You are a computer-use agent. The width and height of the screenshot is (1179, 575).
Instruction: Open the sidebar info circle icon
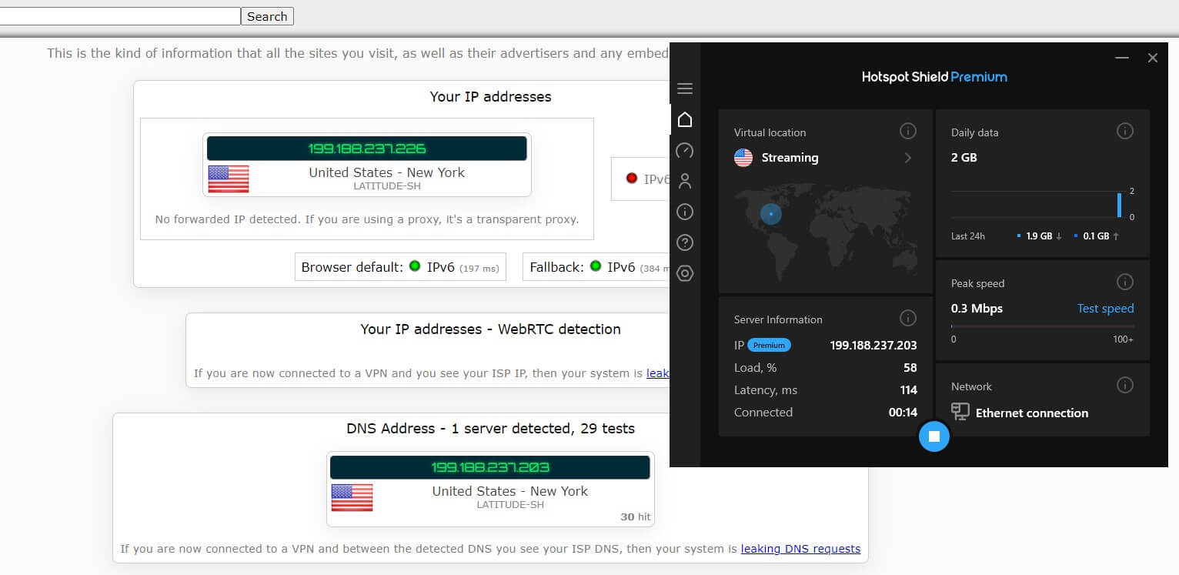point(685,212)
